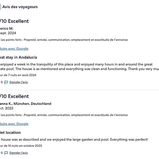Open Signaler l'avis for the octobre 2023 stay
The image size is (159, 159).
coord(18,153)
